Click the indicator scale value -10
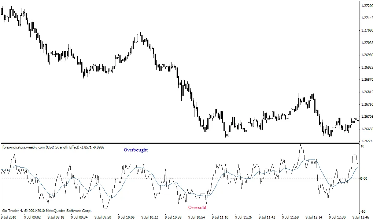 [362, 212]
